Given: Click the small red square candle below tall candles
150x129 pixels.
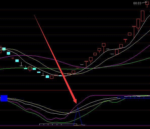Looking at the screenshot, I should [x=130, y=34].
